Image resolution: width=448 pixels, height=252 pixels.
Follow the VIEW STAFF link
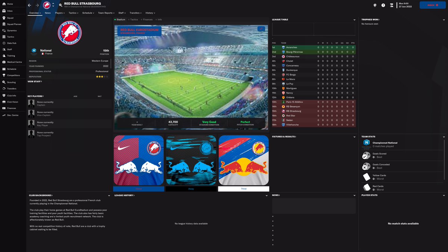tap(35, 81)
